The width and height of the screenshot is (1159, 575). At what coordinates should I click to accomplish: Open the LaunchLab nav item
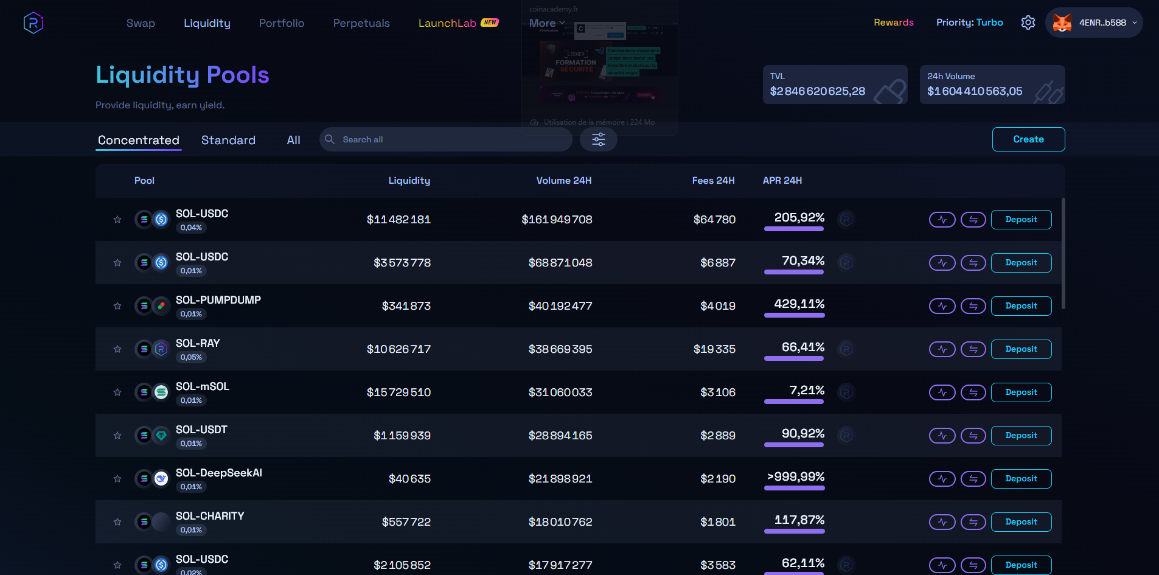(458, 23)
